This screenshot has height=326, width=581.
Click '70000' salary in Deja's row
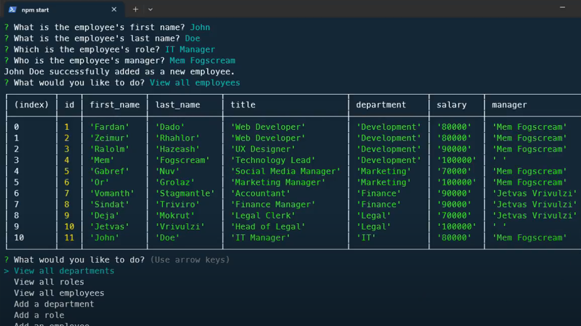point(454,215)
